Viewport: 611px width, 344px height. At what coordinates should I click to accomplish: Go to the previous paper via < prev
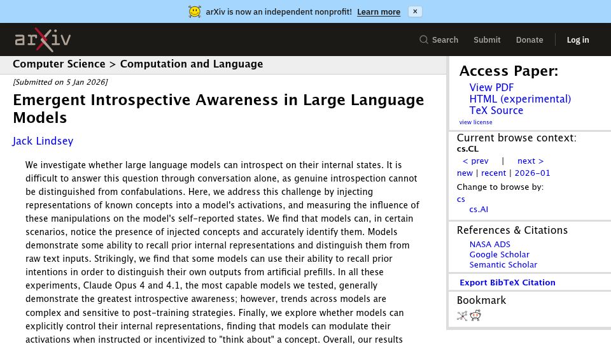coord(475,161)
